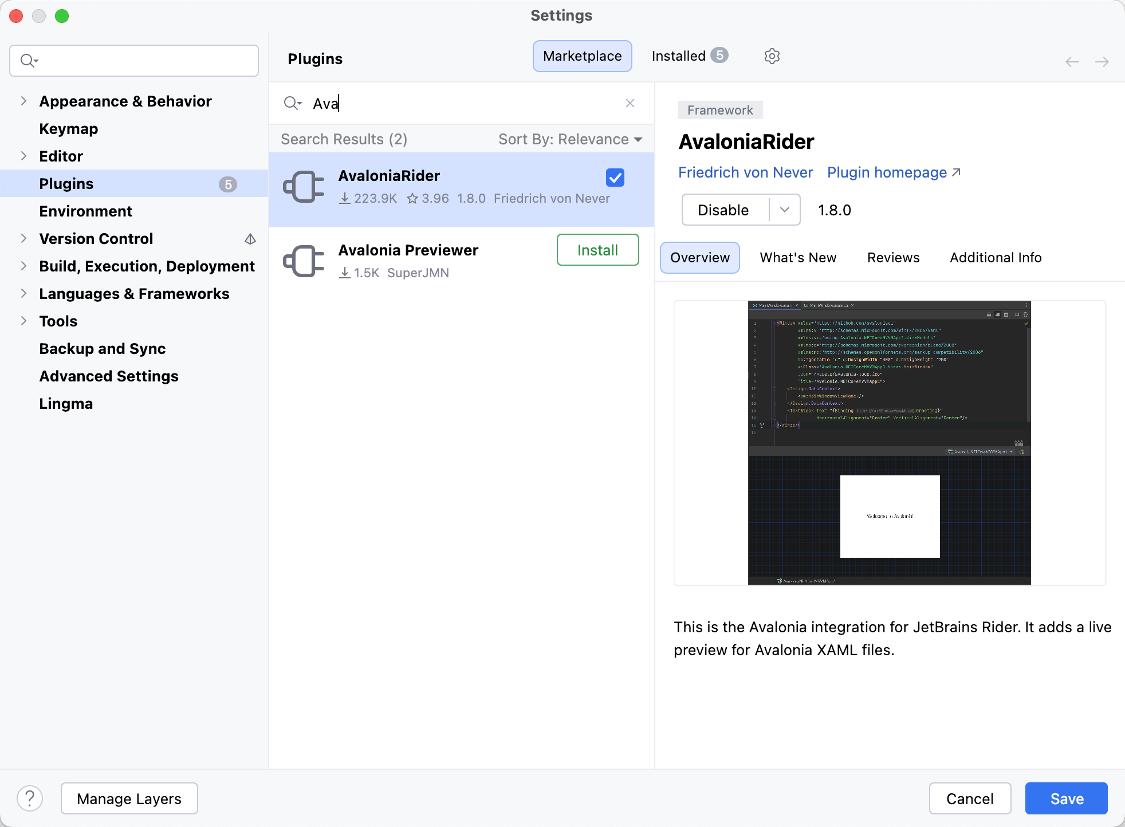The width and height of the screenshot is (1125, 827).
Task: Open the Disable button dropdown arrow
Action: (784, 210)
